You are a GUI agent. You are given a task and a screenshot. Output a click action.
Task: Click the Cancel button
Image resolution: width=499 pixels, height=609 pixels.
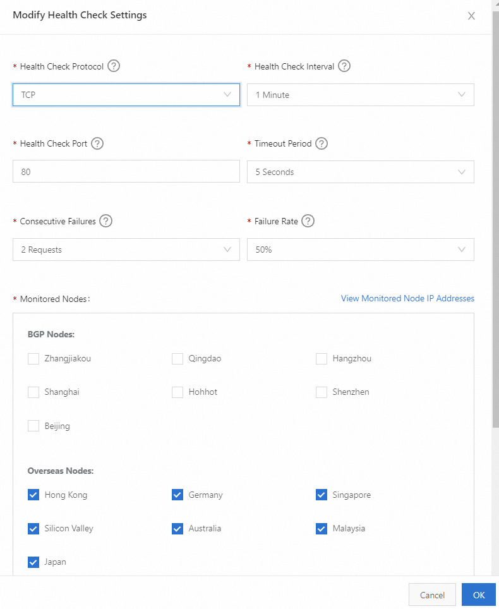tap(432, 594)
